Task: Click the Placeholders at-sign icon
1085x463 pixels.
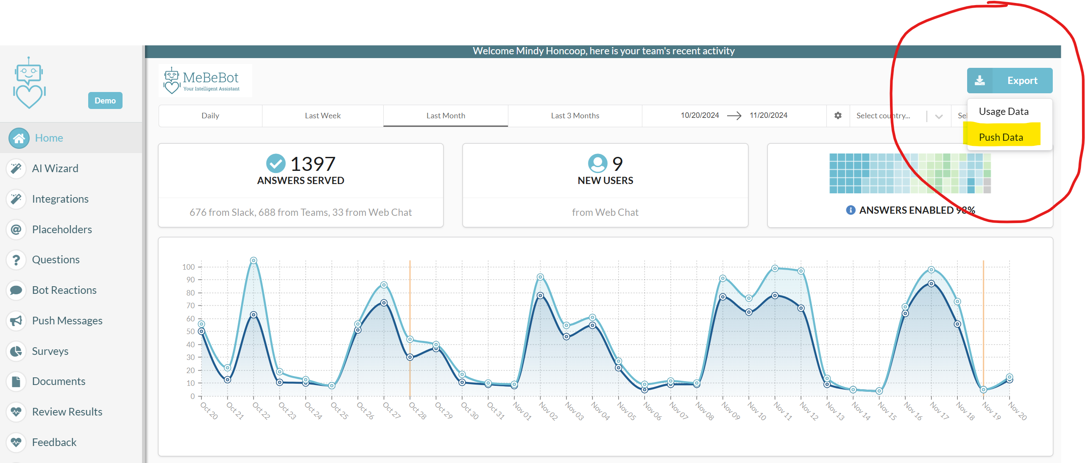Action: tap(16, 229)
